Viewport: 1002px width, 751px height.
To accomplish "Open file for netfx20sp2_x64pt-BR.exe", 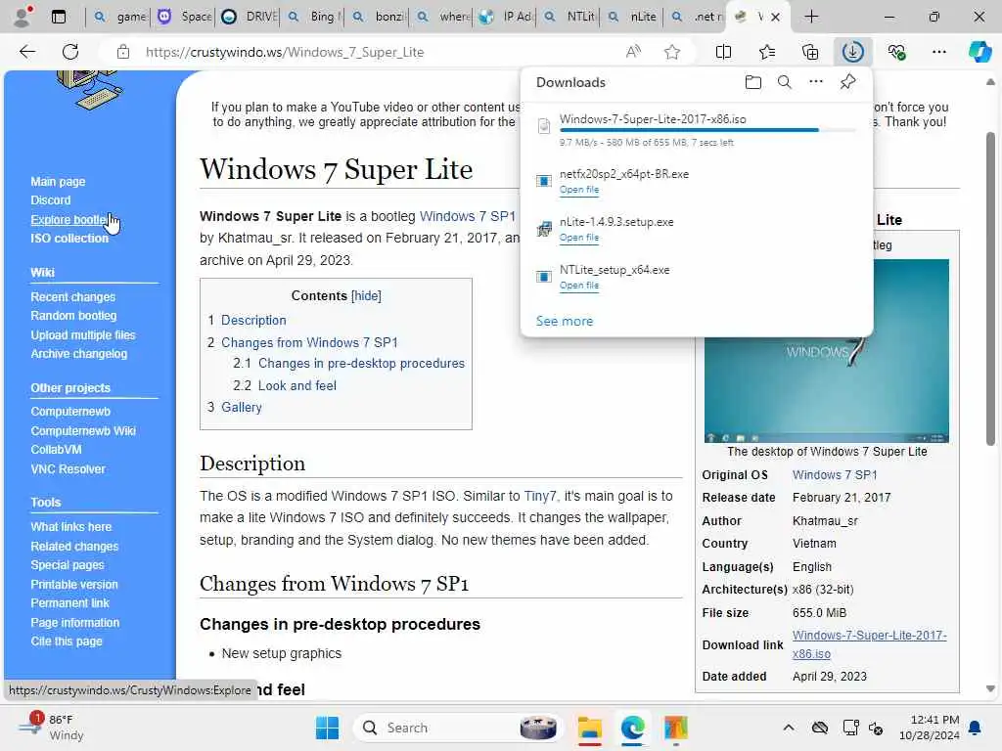I will [579, 190].
